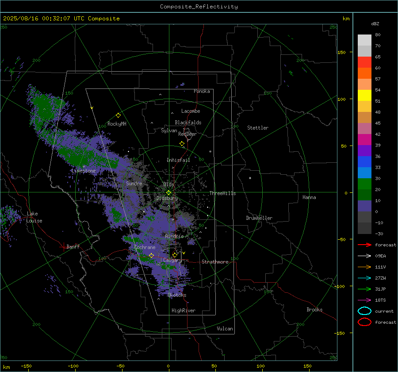Screen dimensions: 398x372
Task: Click the Airdrie town label
Action: (174, 236)
